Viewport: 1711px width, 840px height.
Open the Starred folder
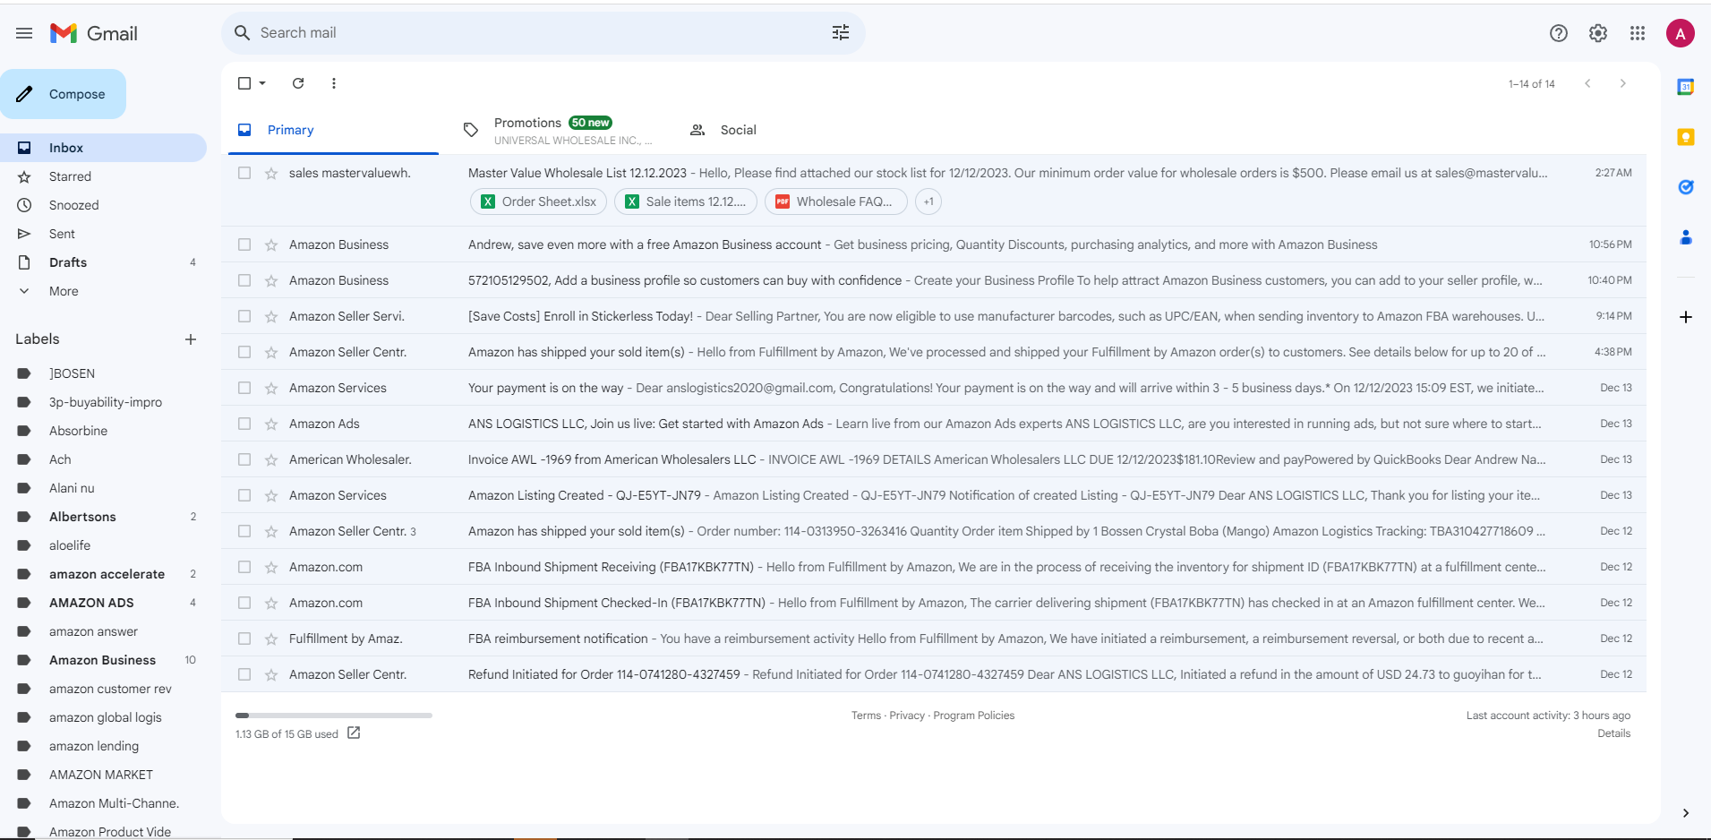click(x=104, y=176)
